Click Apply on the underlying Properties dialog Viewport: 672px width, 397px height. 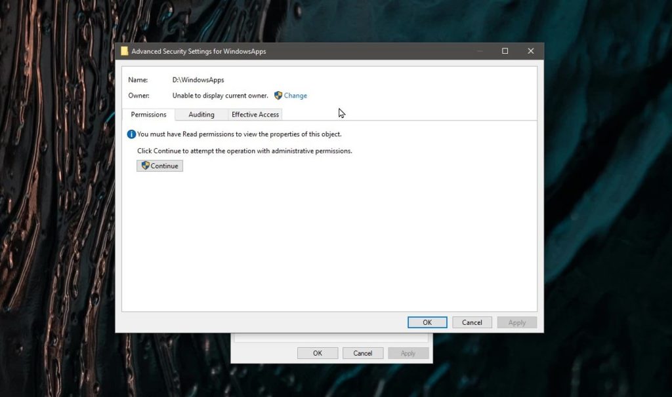tap(408, 352)
